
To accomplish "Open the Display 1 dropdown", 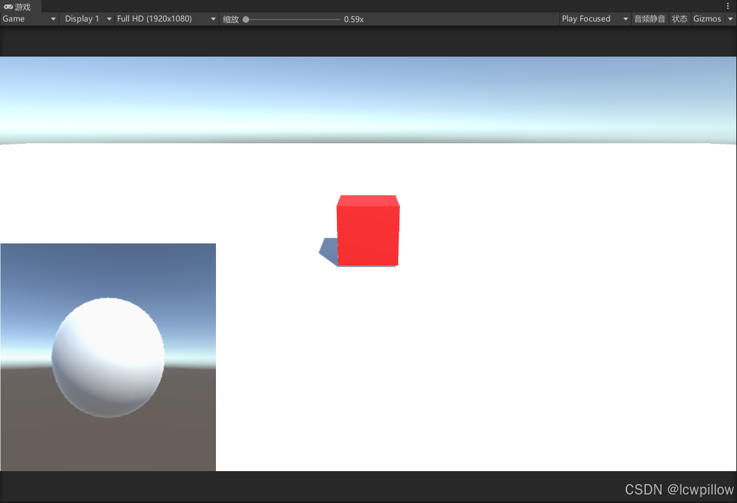I will 87,19.
